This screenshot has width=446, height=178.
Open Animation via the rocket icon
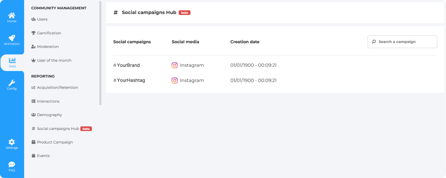pyautogui.click(x=12, y=38)
